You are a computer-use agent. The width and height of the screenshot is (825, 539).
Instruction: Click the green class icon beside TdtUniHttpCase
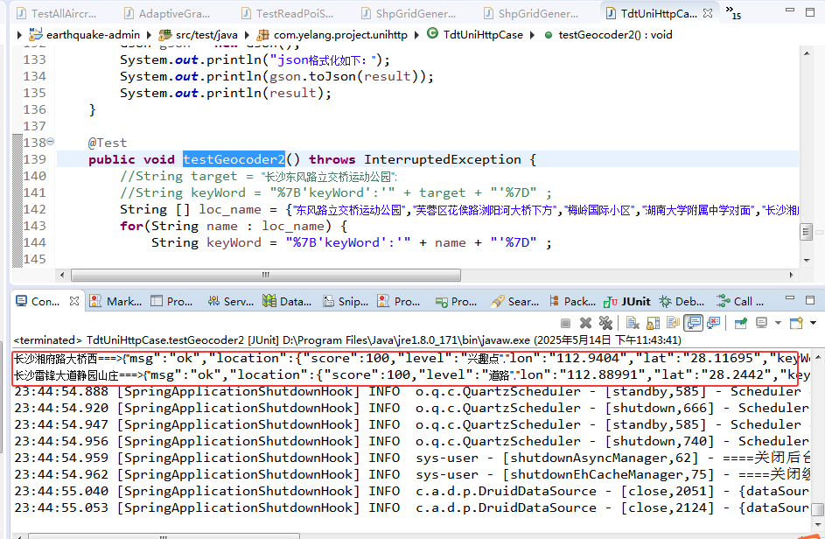point(432,34)
